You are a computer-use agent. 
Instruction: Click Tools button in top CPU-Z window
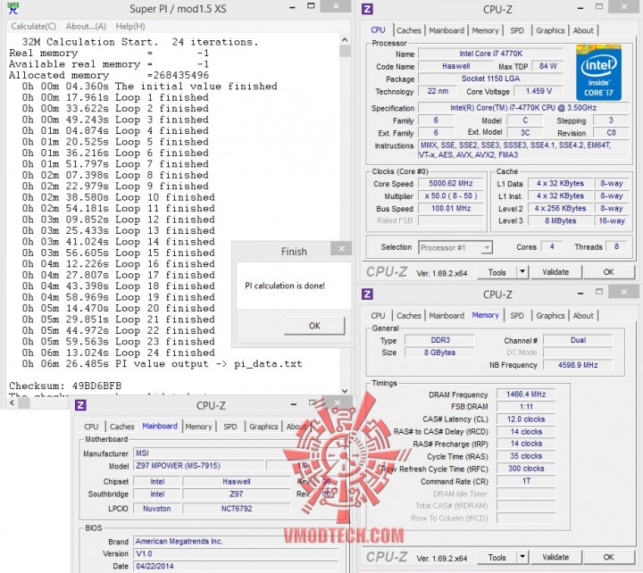click(x=497, y=272)
